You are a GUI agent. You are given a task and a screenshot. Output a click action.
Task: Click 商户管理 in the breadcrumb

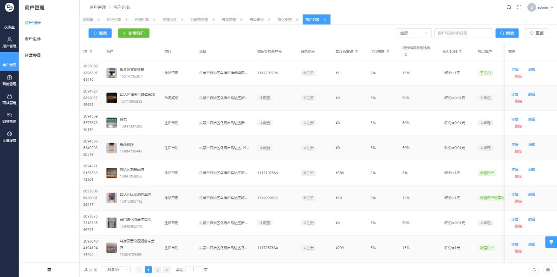(x=97, y=7)
